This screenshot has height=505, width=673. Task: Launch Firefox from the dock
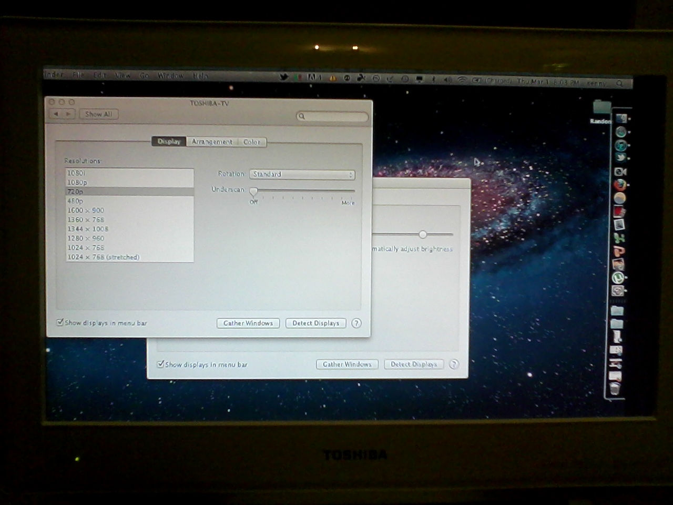tap(620, 185)
